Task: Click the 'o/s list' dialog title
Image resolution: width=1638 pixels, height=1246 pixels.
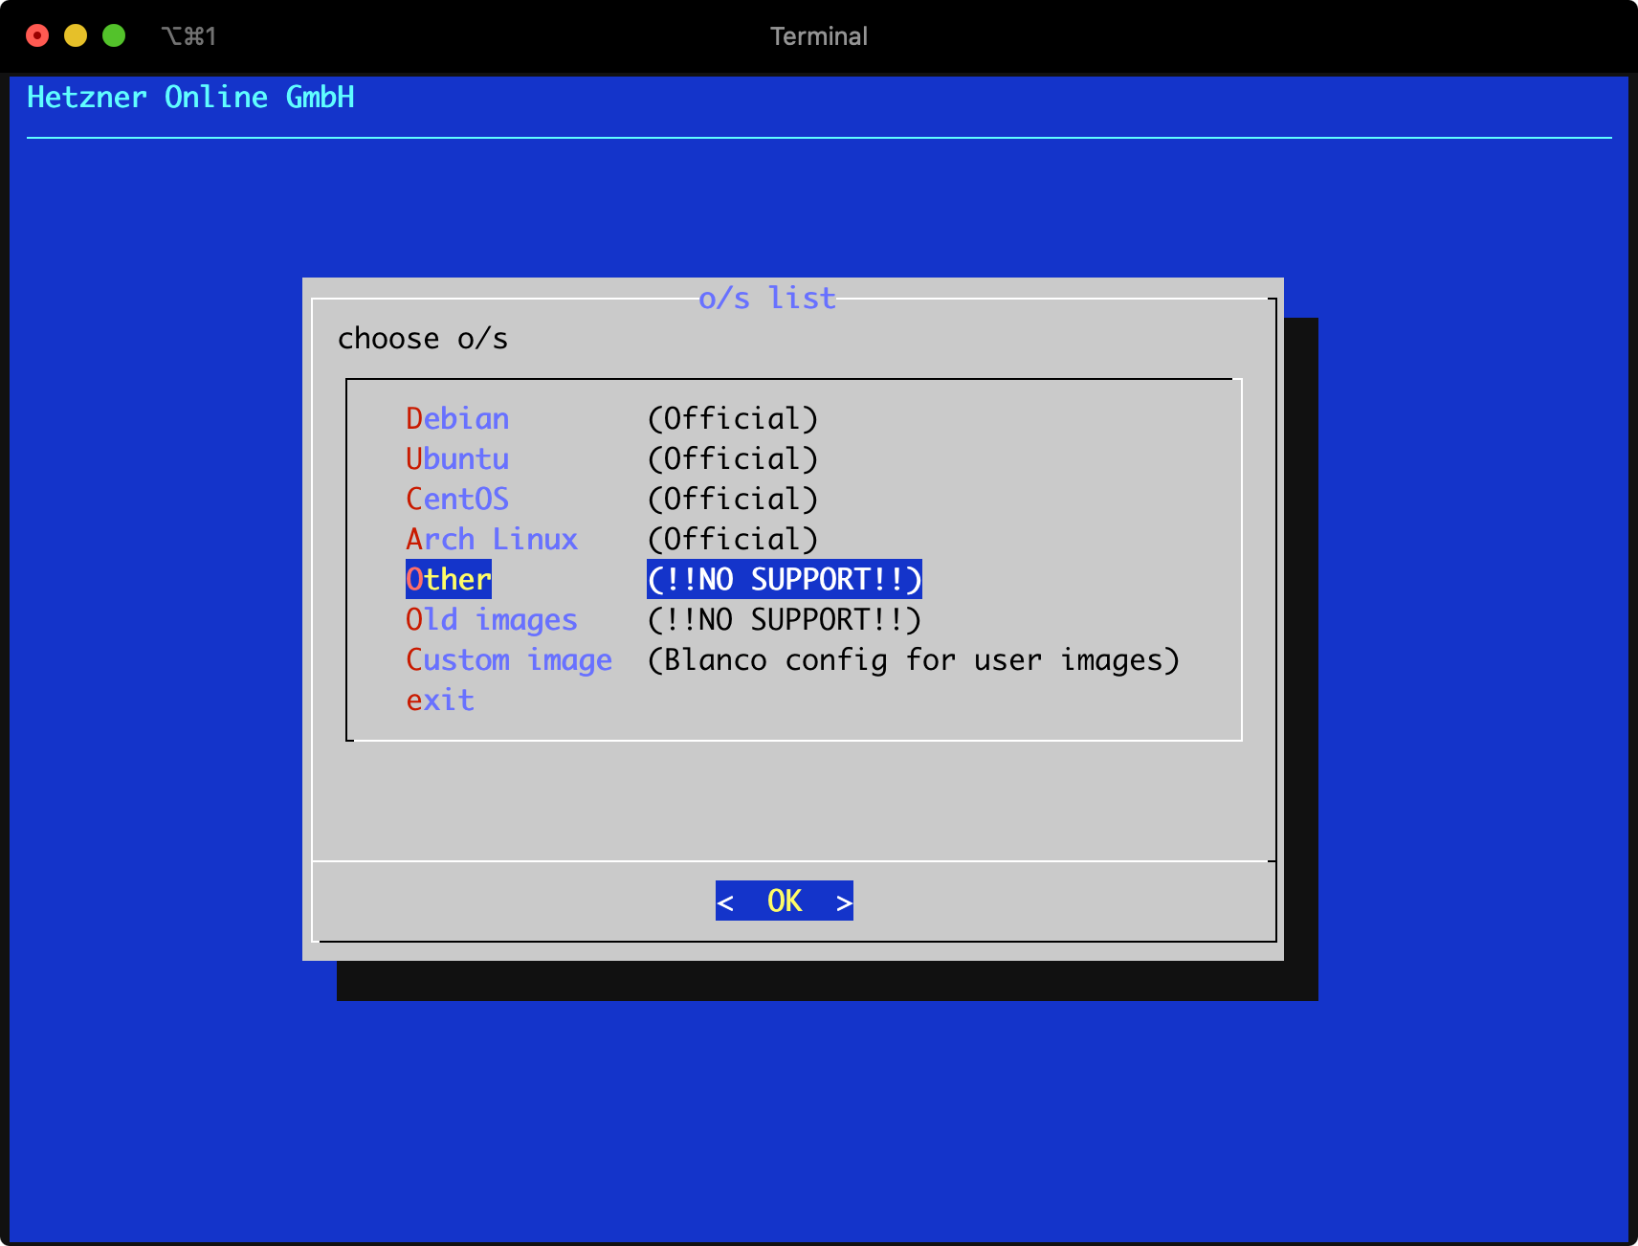Action: click(x=767, y=298)
